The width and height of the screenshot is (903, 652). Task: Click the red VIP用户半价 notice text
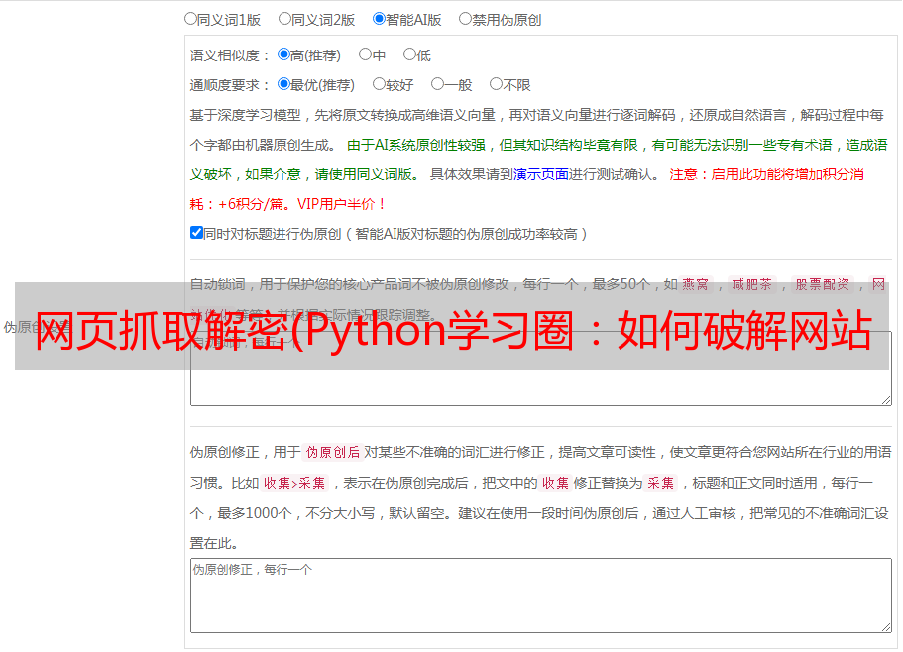point(341,204)
